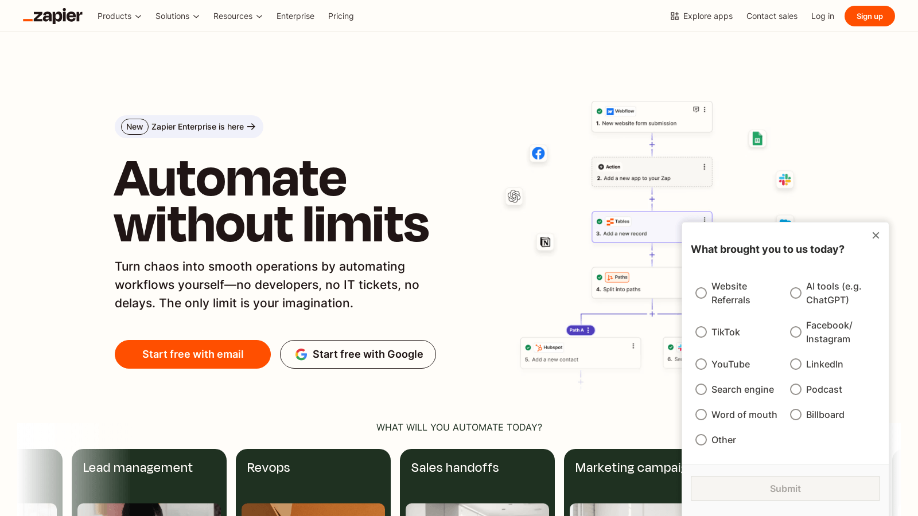Click the New website form submission step
Viewport: 918px width, 516px height.
[x=652, y=117]
